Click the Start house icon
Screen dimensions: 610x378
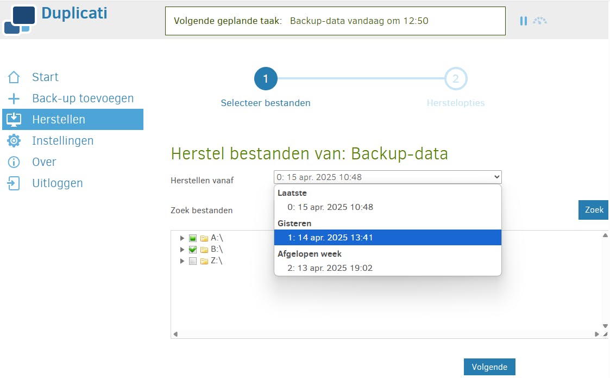click(x=14, y=77)
